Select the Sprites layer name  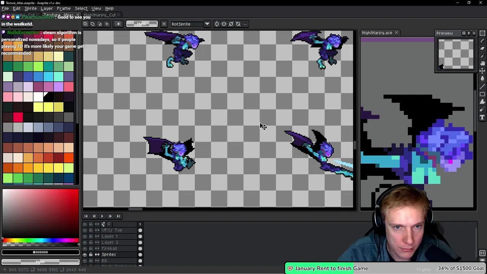point(108,255)
